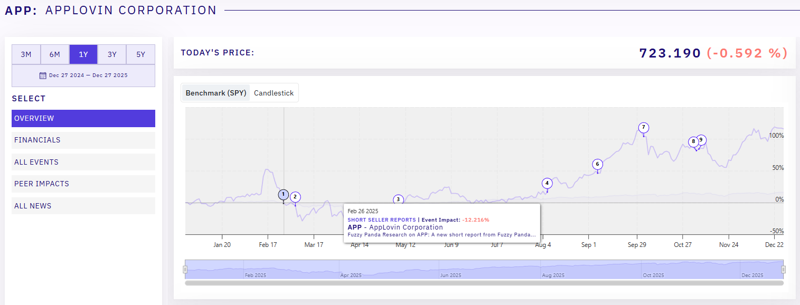Click SHORT SELLER REPORTS label in tooltip
The width and height of the screenshot is (800, 305).
click(x=382, y=220)
